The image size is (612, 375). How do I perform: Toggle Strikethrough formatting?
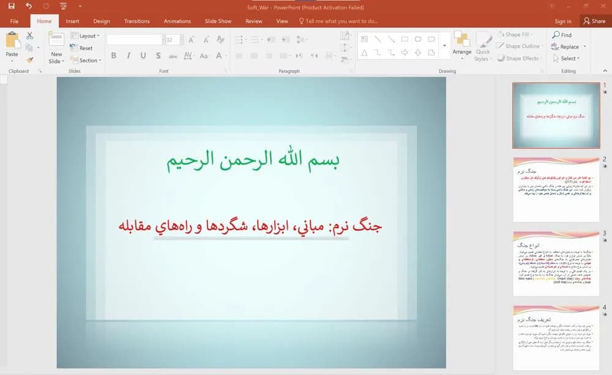(x=173, y=56)
